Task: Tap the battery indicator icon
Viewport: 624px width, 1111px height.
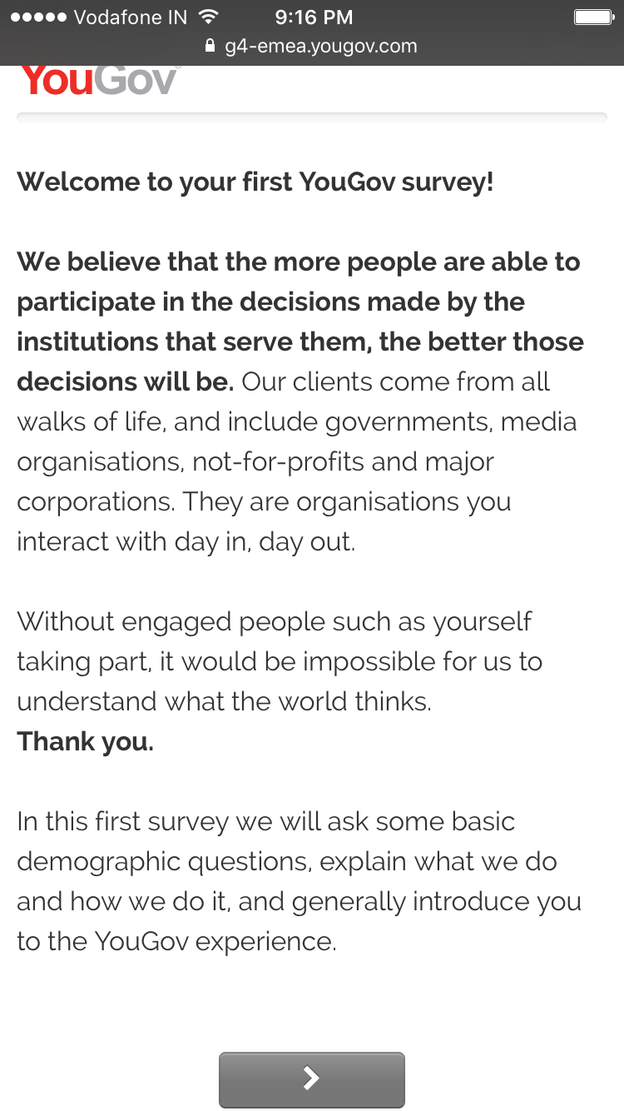Action: click(x=594, y=17)
